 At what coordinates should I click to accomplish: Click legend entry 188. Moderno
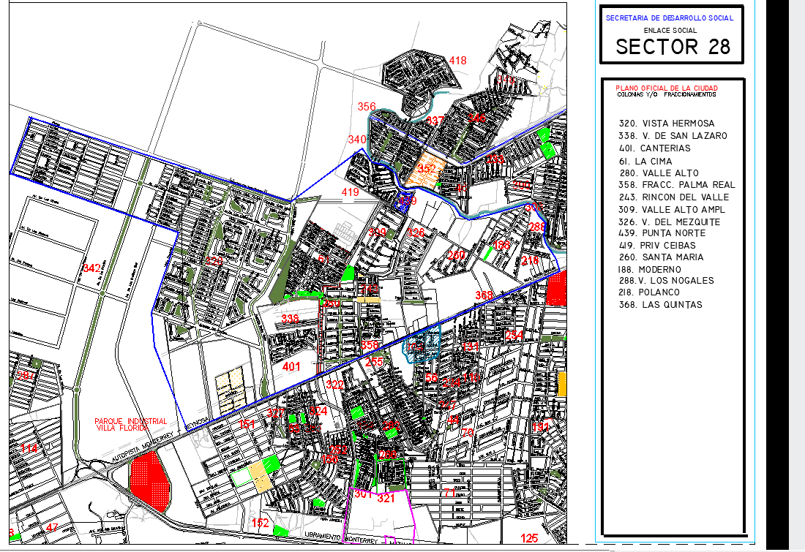pyautogui.click(x=650, y=269)
